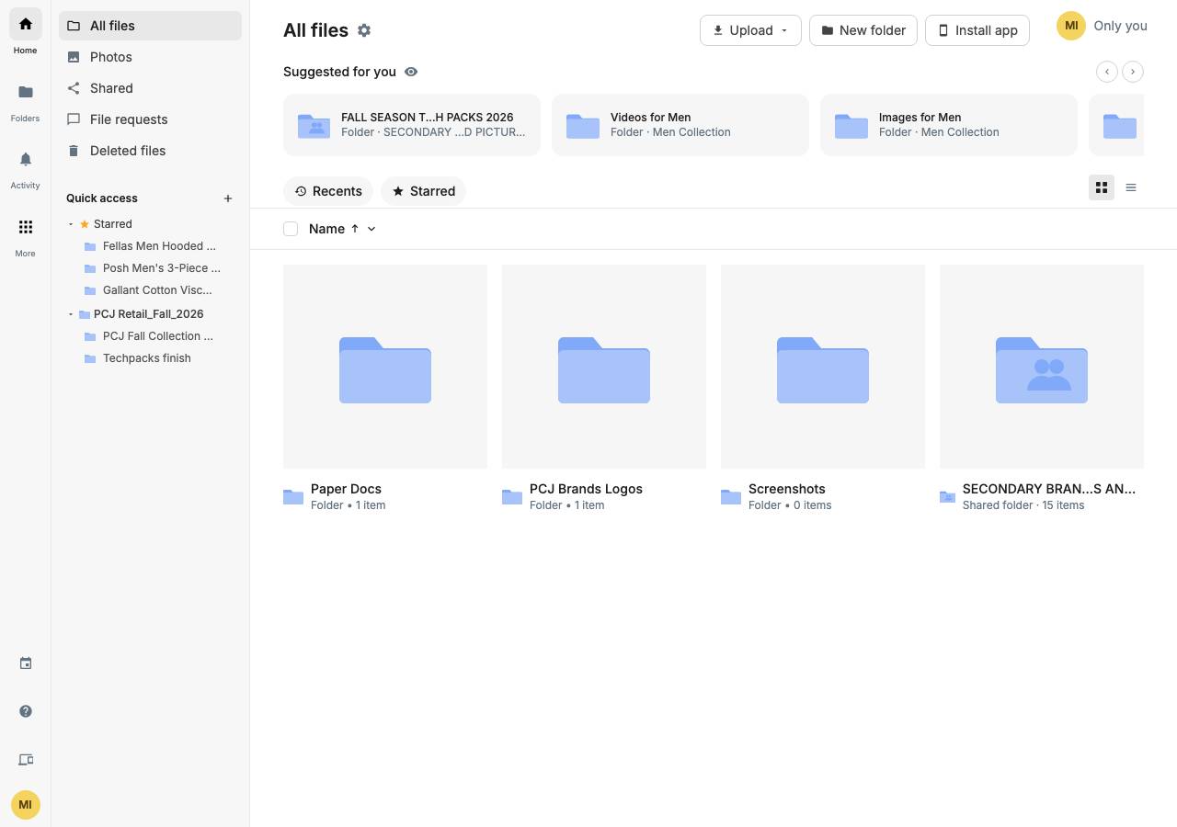Screen dimensions: 1177x827
Task: Click the Only you sharing label
Action: click(1120, 26)
